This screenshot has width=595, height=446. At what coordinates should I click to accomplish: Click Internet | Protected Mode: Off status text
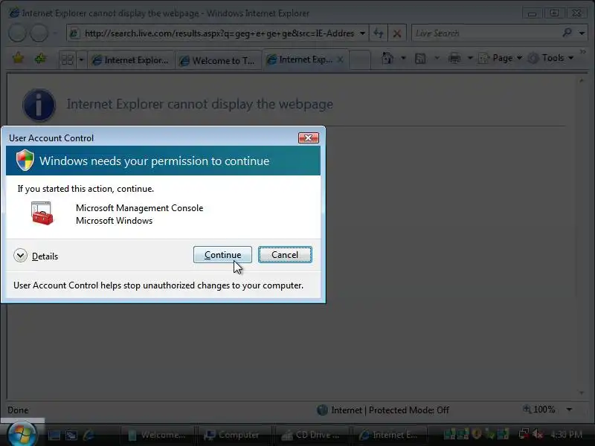click(390, 410)
